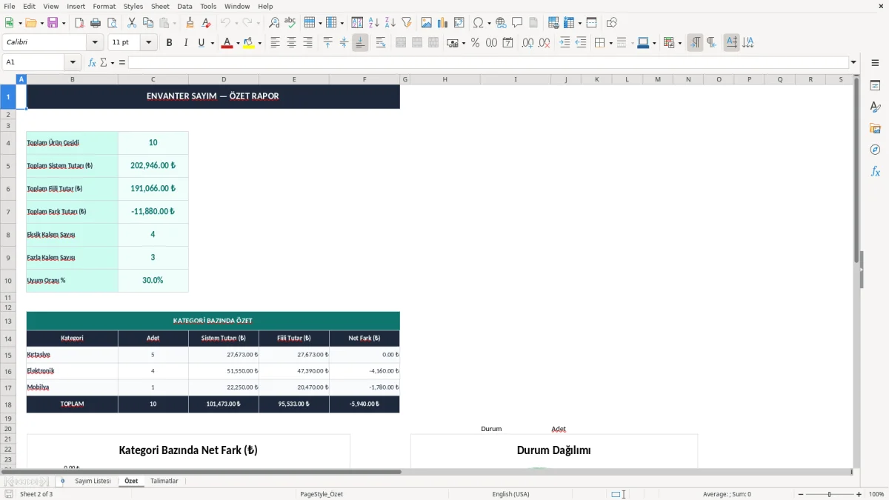This screenshot has height=500, width=889.
Task: Open Headers and Footers icon
Action: click(533, 23)
